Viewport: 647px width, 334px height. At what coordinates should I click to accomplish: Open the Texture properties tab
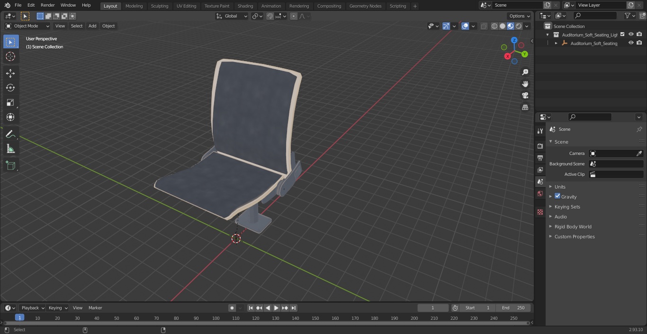tap(540, 212)
